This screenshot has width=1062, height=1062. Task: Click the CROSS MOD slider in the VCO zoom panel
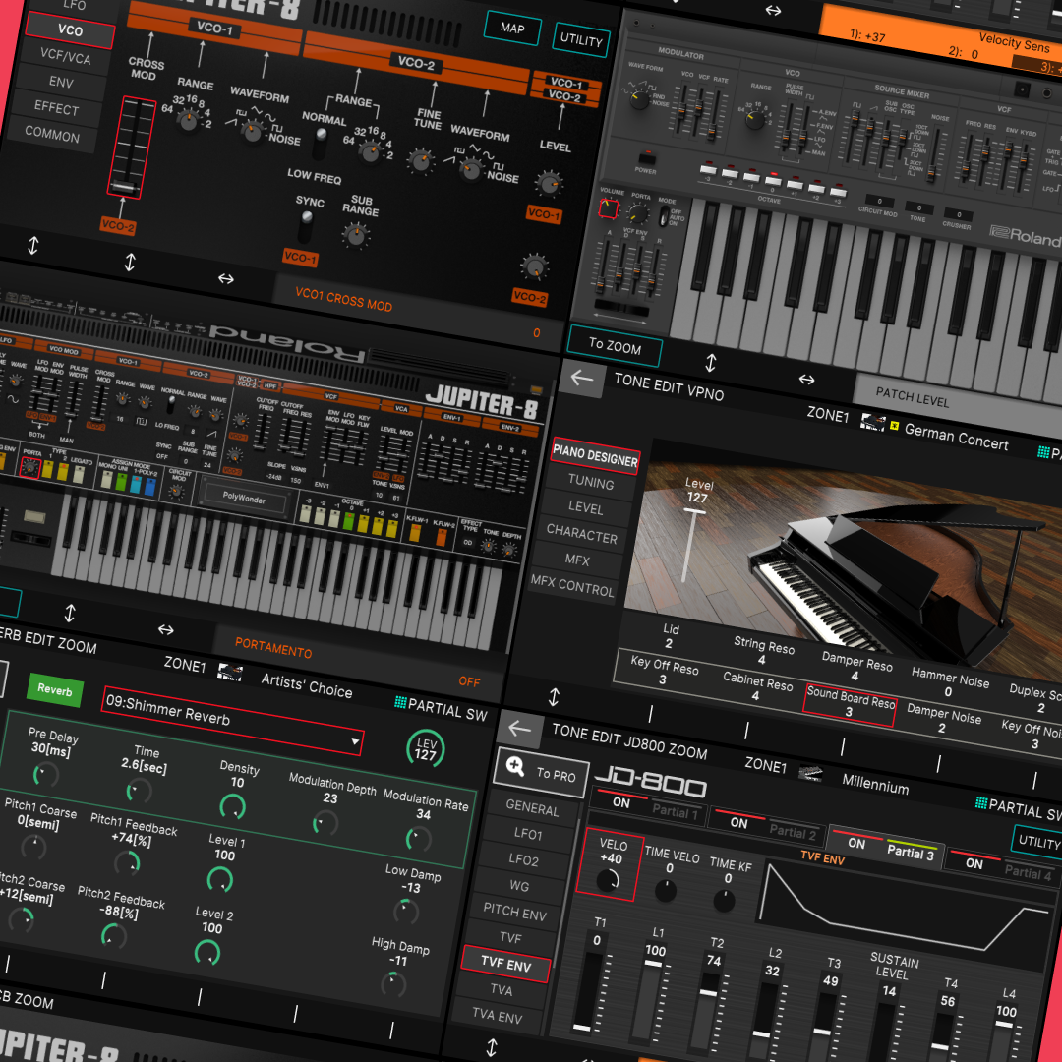(132, 147)
